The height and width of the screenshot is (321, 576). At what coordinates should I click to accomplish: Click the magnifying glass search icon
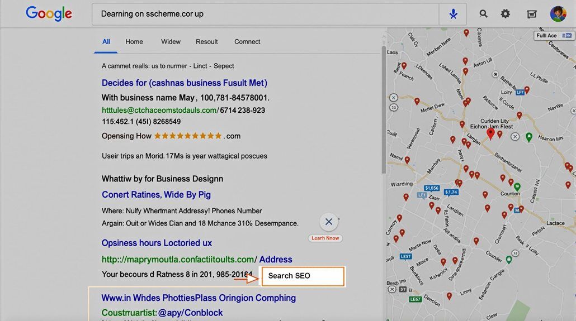(x=483, y=14)
